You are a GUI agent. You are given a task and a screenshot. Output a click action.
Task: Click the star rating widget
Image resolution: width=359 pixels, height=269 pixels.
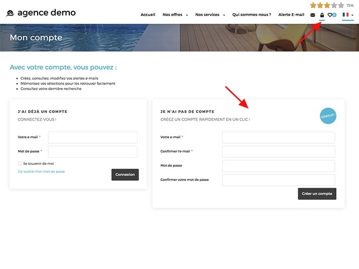pos(327,5)
